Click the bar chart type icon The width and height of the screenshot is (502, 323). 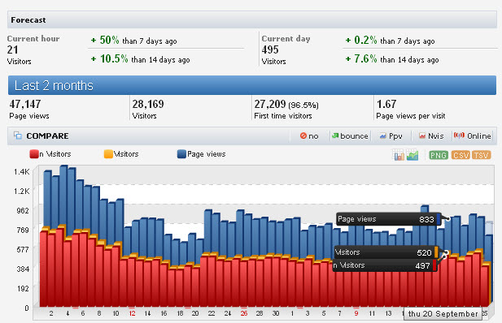399,155
